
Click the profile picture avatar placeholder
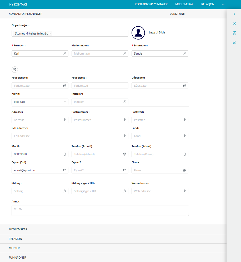[x=138, y=33]
